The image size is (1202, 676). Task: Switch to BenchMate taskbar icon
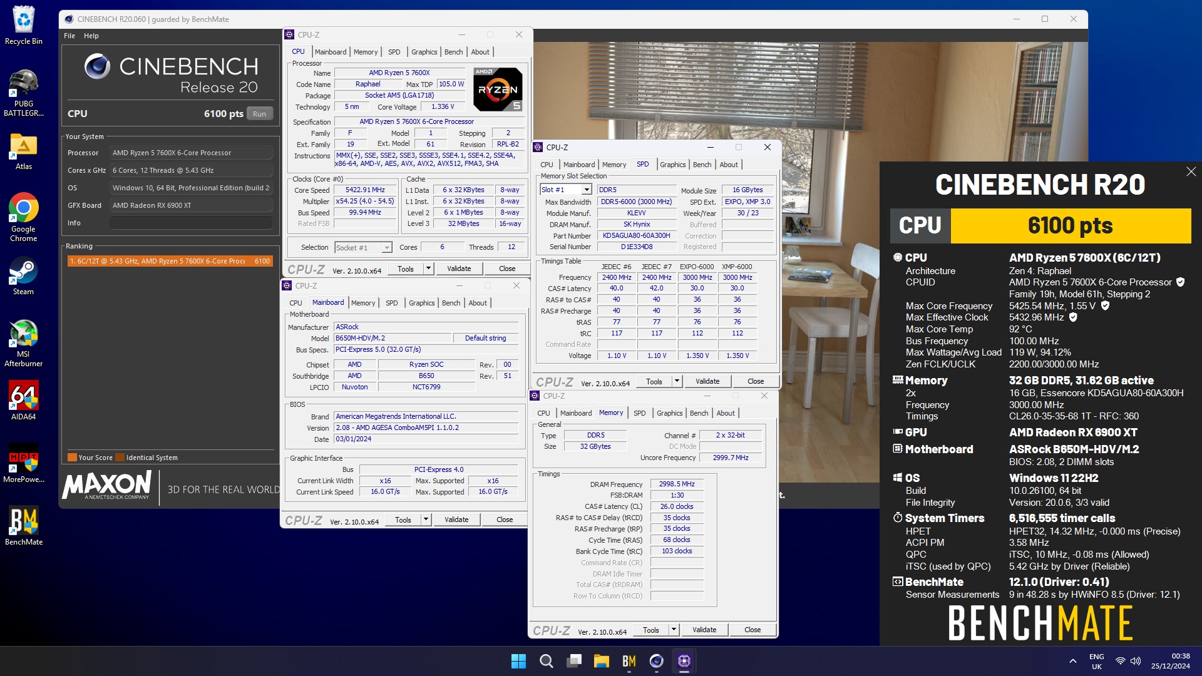tap(629, 661)
